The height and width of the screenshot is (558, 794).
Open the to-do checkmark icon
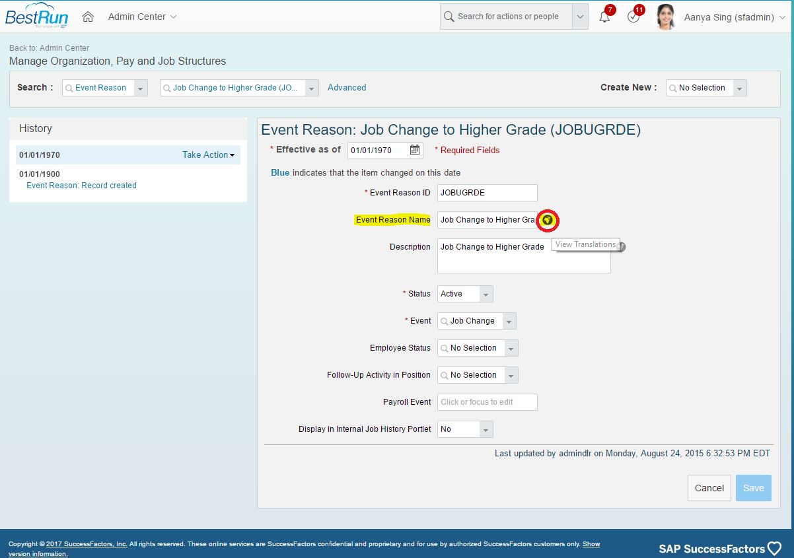tap(633, 17)
